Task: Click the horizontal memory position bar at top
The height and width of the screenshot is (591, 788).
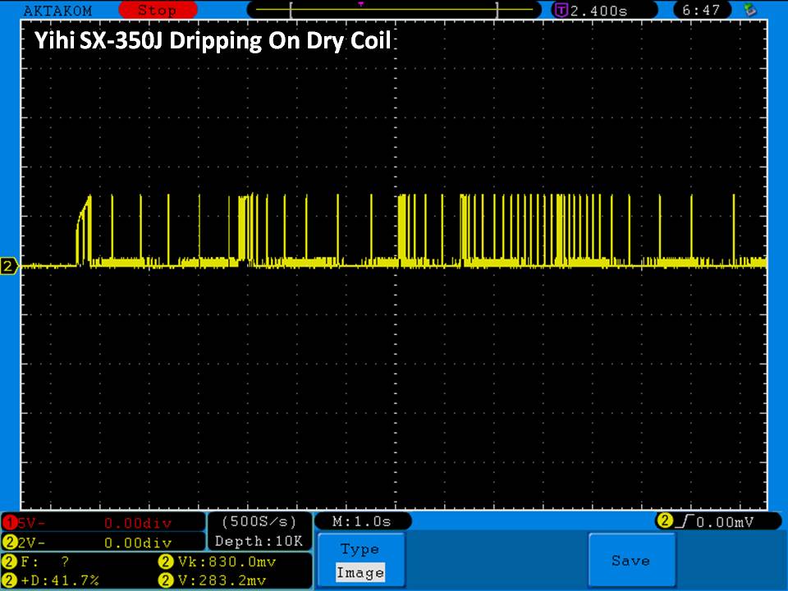Action: 394,11
